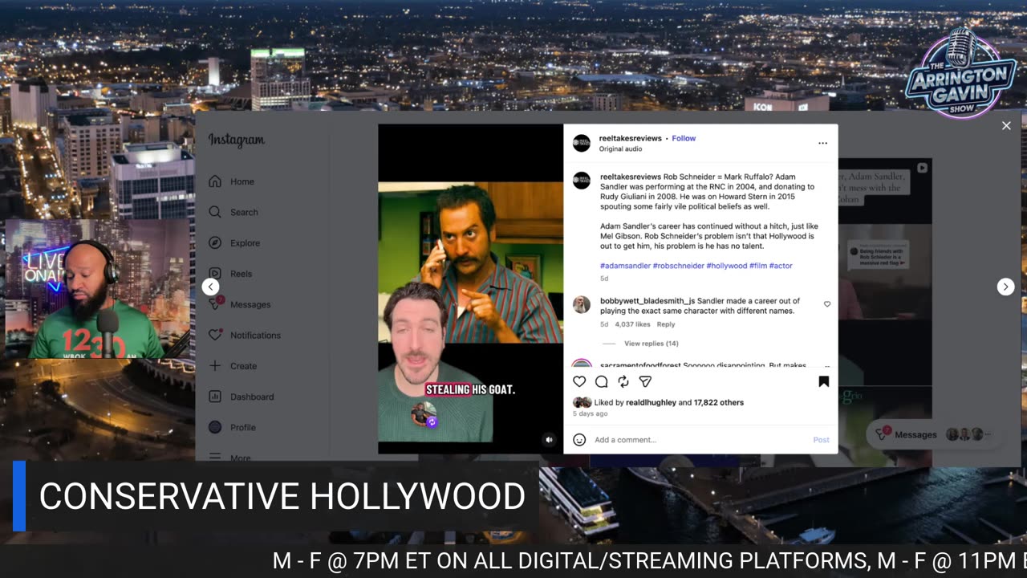Click the Instagram logo

[237, 140]
